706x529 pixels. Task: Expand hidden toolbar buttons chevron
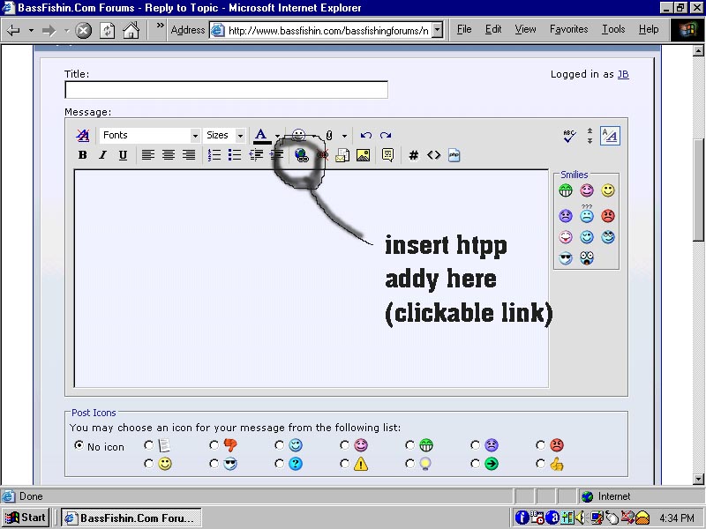160,26
